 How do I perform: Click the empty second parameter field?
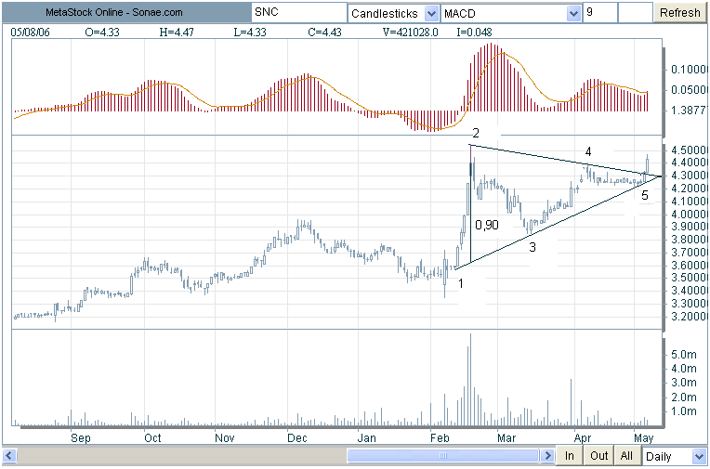pos(636,13)
